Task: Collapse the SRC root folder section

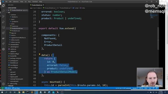Action: [9, 13]
